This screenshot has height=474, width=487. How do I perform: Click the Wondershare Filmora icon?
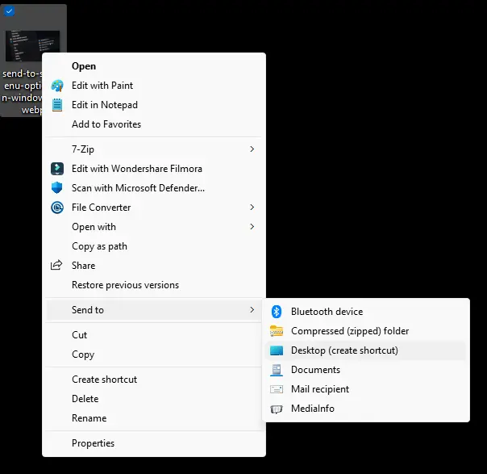tap(57, 169)
